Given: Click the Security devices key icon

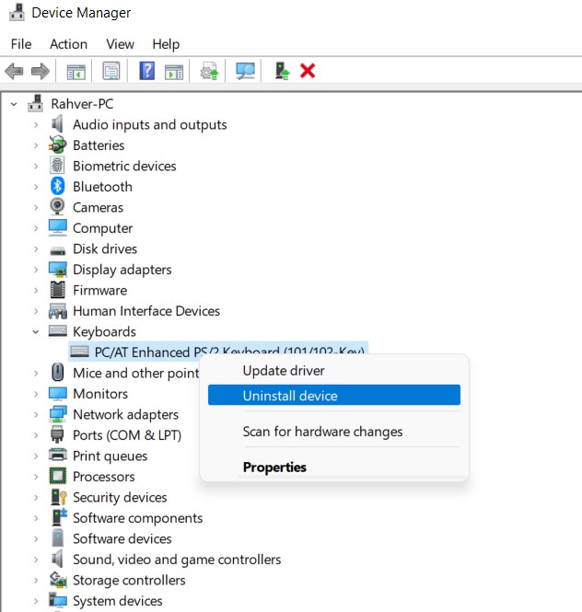Looking at the screenshot, I should point(59,497).
